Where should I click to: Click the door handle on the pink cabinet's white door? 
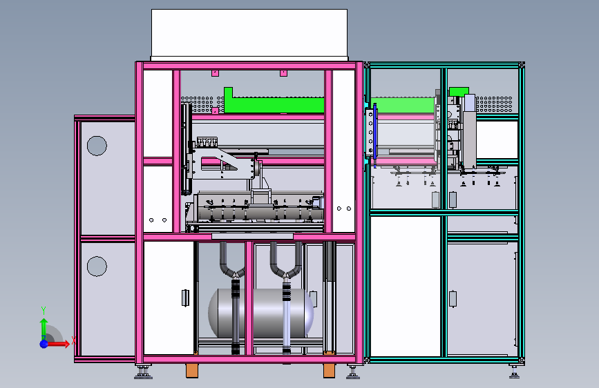pos(185,298)
